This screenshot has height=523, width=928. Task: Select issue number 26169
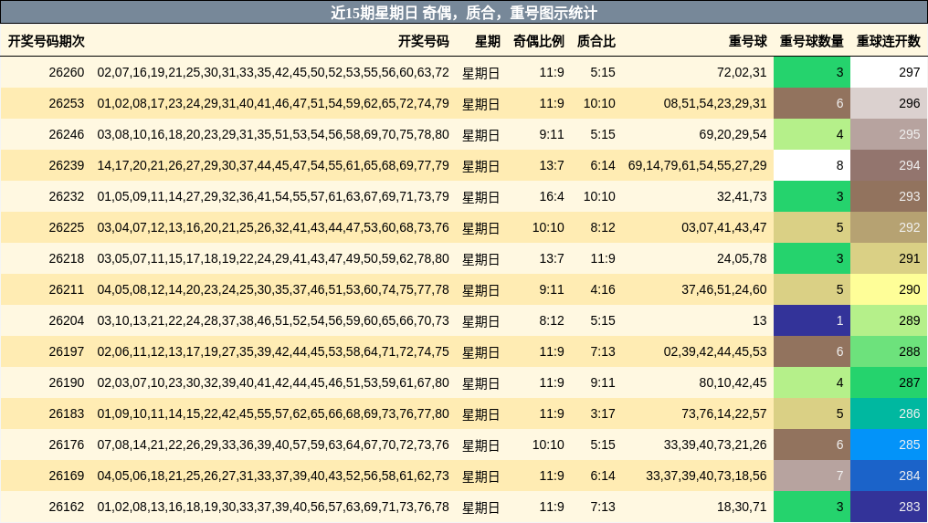click(x=67, y=476)
